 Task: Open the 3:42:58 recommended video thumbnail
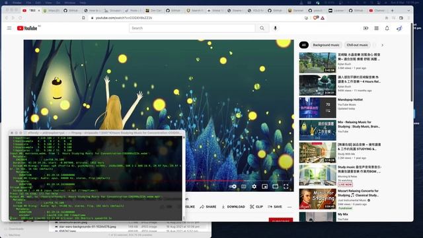[317, 63]
